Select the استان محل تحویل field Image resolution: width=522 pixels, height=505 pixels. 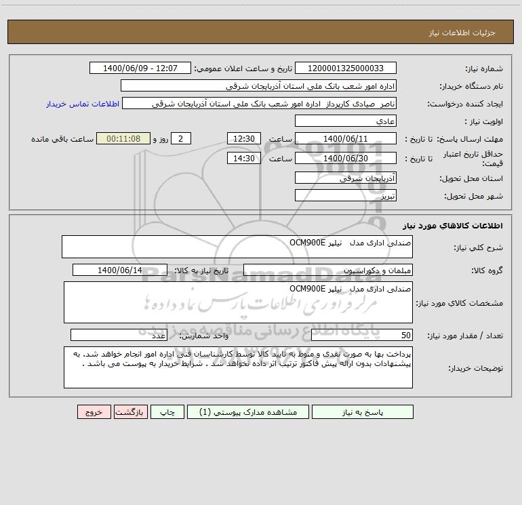pyautogui.click(x=346, y=178)
